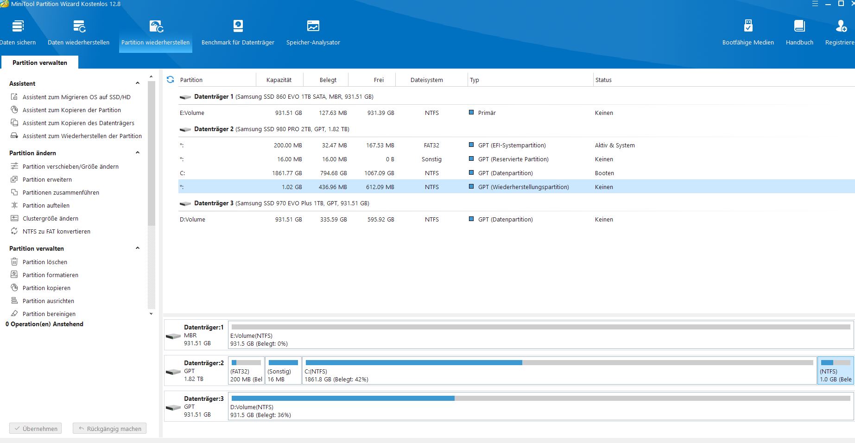Select the Partition verwalten tab
The width and height of the screenshot is (855, 443).
click(40, 63)
